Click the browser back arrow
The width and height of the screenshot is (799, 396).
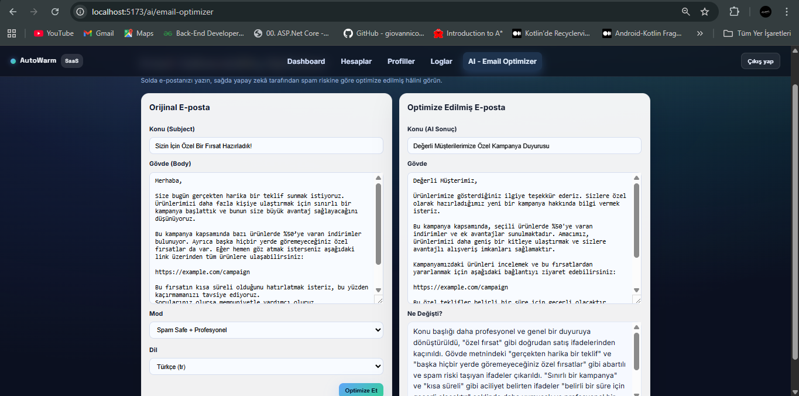[x=14, y=11]
